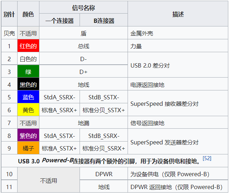The height and width of the screenshot is (193, 229).
Task: Select the green color cell labeled 绿
Action: point(28,72)
